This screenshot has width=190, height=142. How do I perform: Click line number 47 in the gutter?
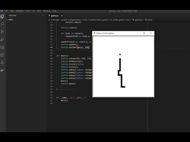click(x=51, y=56)
